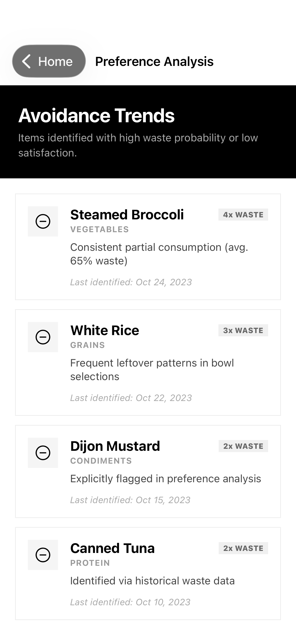Image resolution: width=296 pixels, height=643 pixels.
Task: Tap the minus icon beside Canned Tuna
Action: [x=43, y=555]
